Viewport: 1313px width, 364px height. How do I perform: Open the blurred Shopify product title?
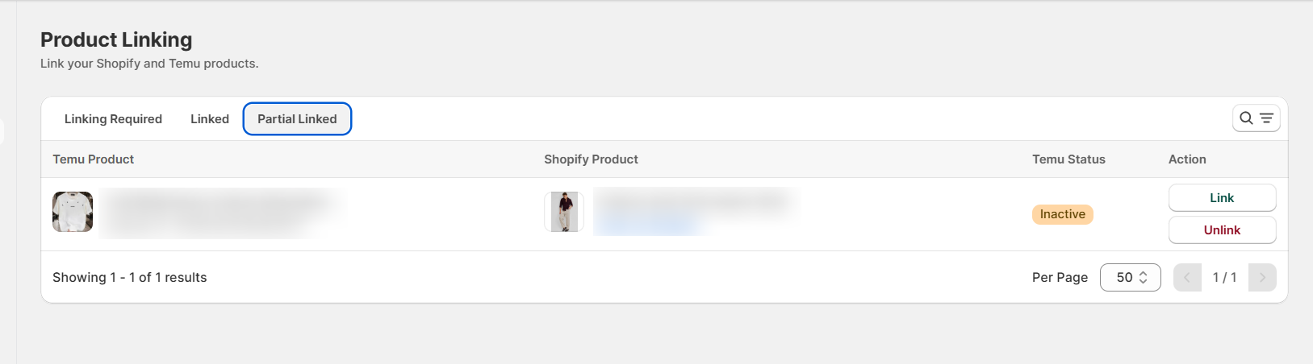(x=692, y=201)
